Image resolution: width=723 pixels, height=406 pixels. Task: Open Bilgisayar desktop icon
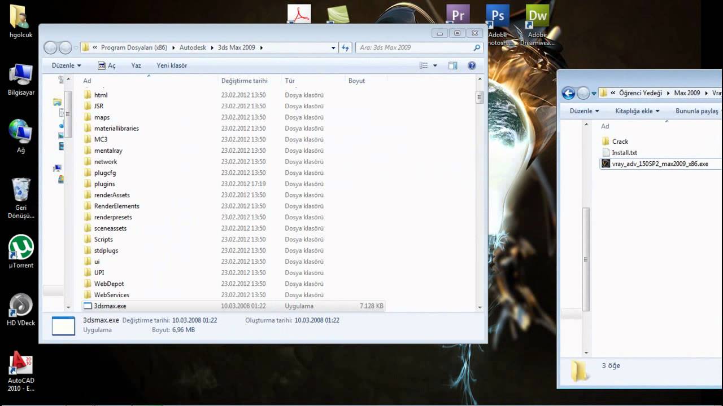point(21,79)
